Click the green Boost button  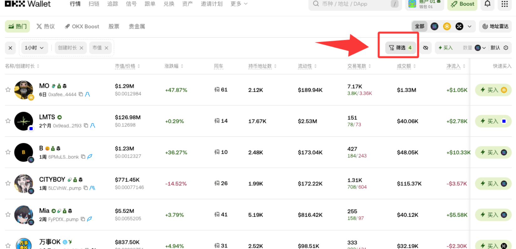pyautogui.click(x=462, y=4)
